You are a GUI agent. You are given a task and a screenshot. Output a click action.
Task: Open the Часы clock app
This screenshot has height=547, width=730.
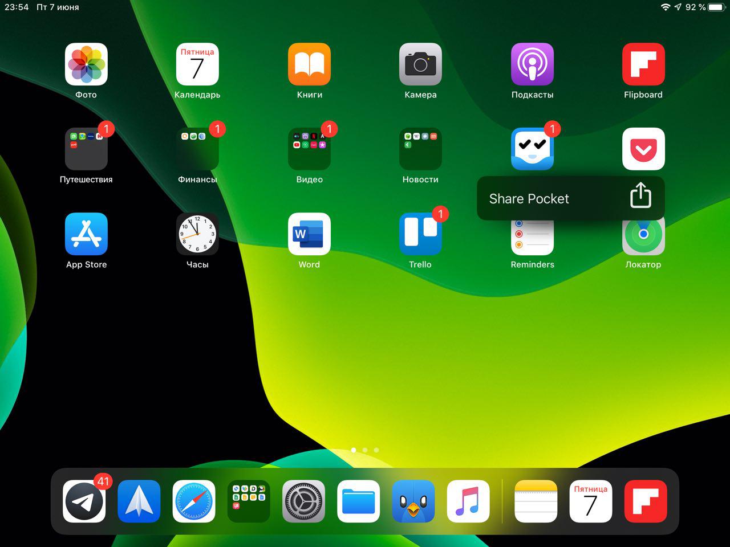coord(197,234)
